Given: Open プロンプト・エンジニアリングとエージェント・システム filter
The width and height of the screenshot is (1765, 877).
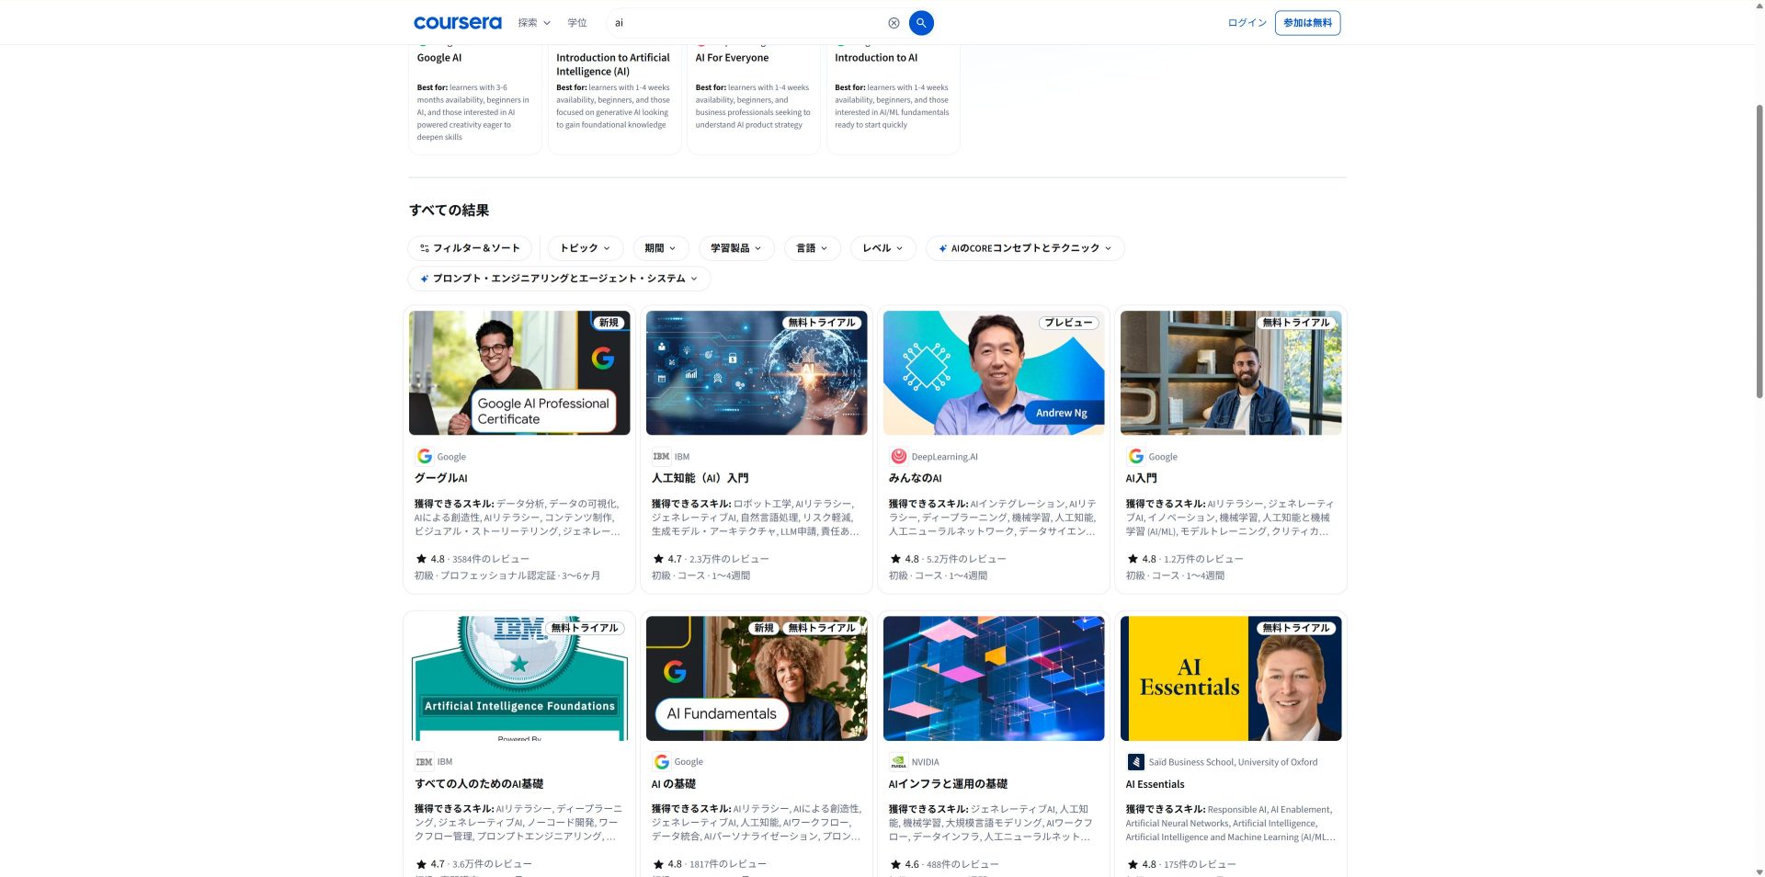Looking at the screenshot, I should (559, 279).
